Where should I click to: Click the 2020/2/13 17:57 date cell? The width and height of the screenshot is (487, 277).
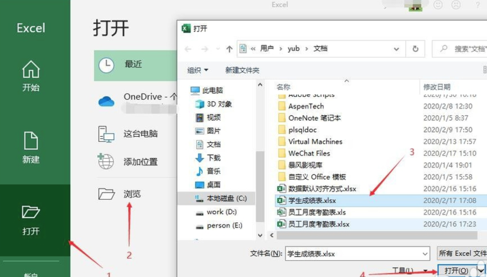coord(450,142)
